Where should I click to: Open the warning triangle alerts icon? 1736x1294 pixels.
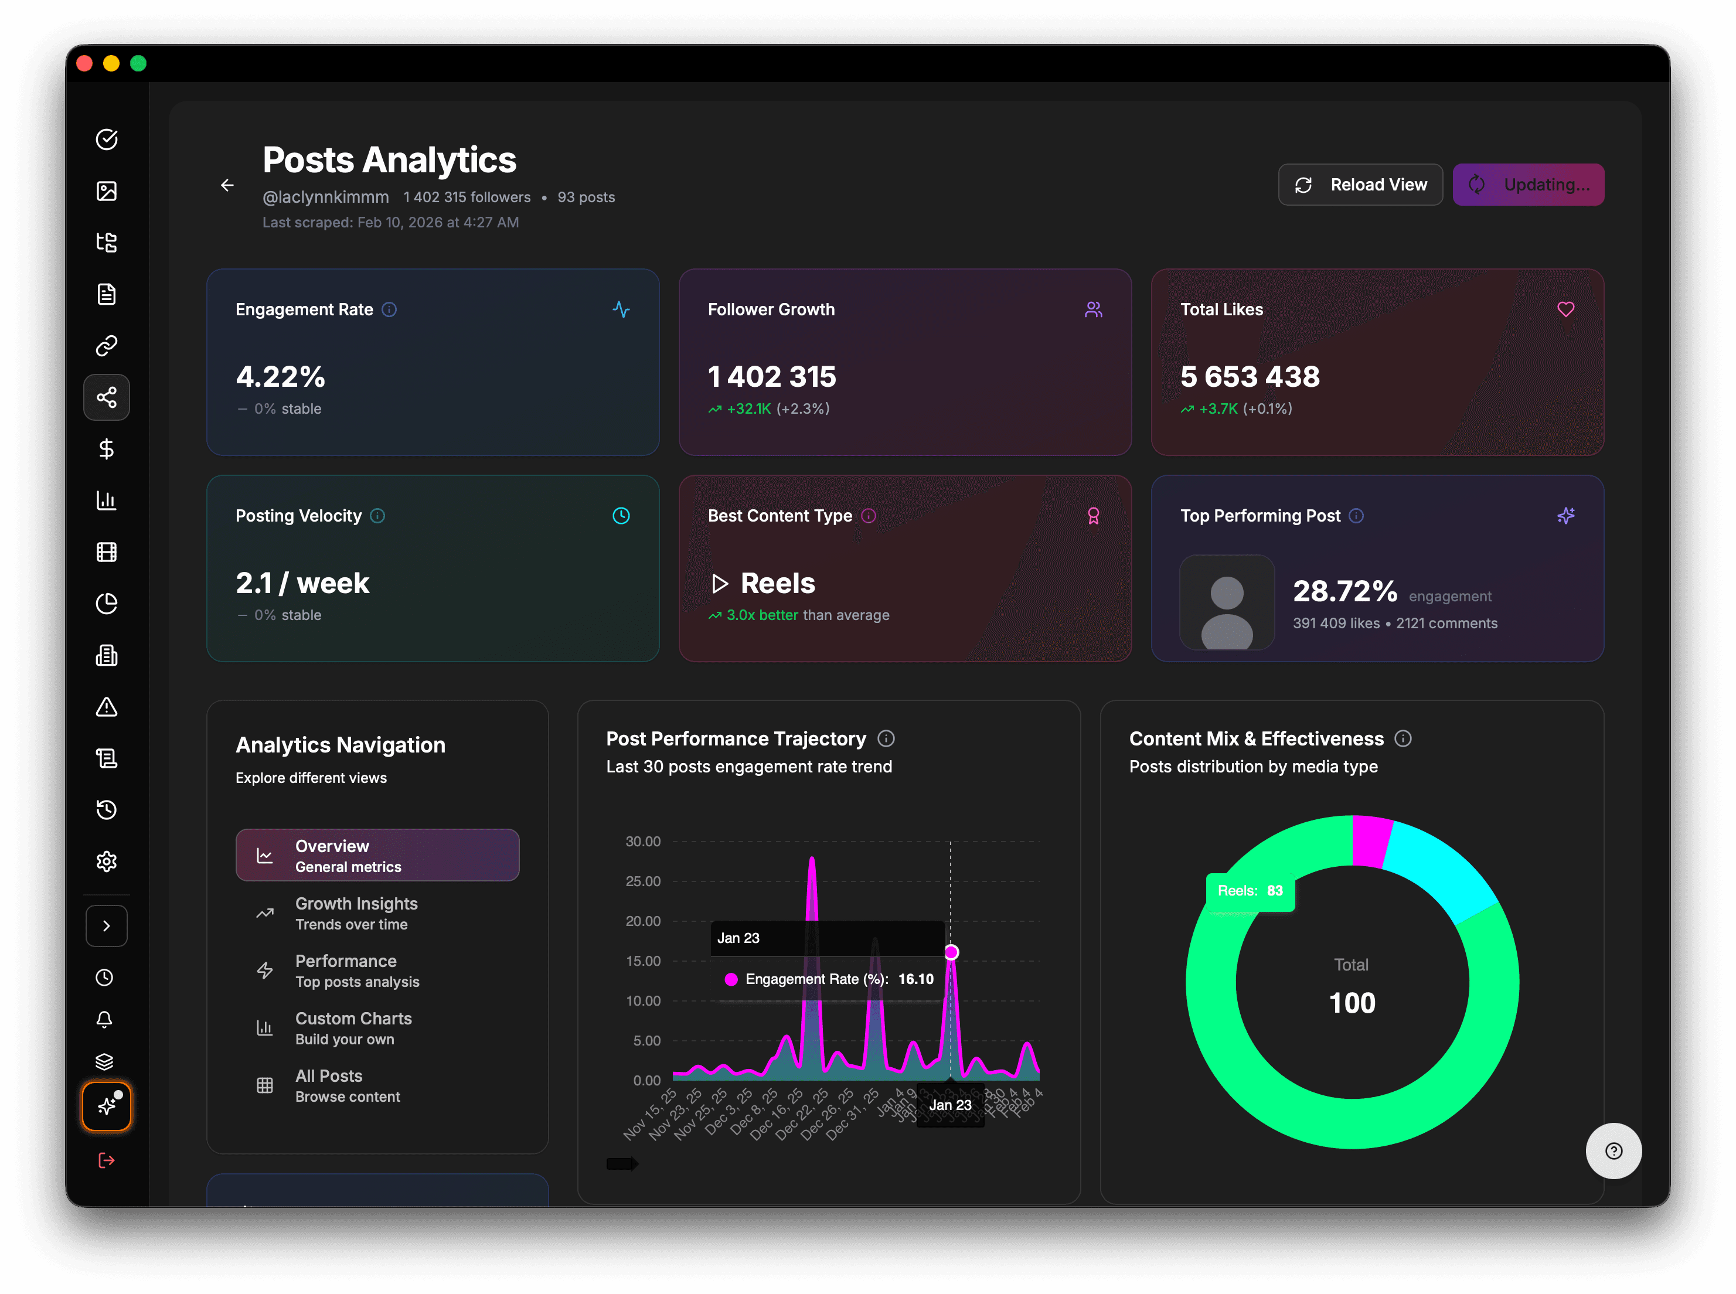(107, 707)
